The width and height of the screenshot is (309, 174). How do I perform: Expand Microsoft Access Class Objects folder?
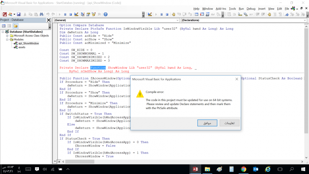pyautogui.click(x=7, y=36)
